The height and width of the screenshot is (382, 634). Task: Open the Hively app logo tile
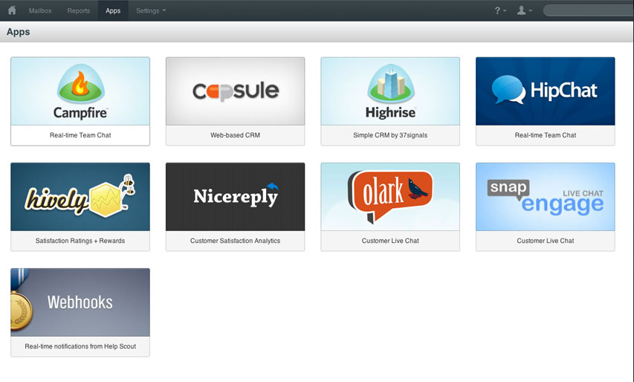pyautogui.click(x=80, y=197)
